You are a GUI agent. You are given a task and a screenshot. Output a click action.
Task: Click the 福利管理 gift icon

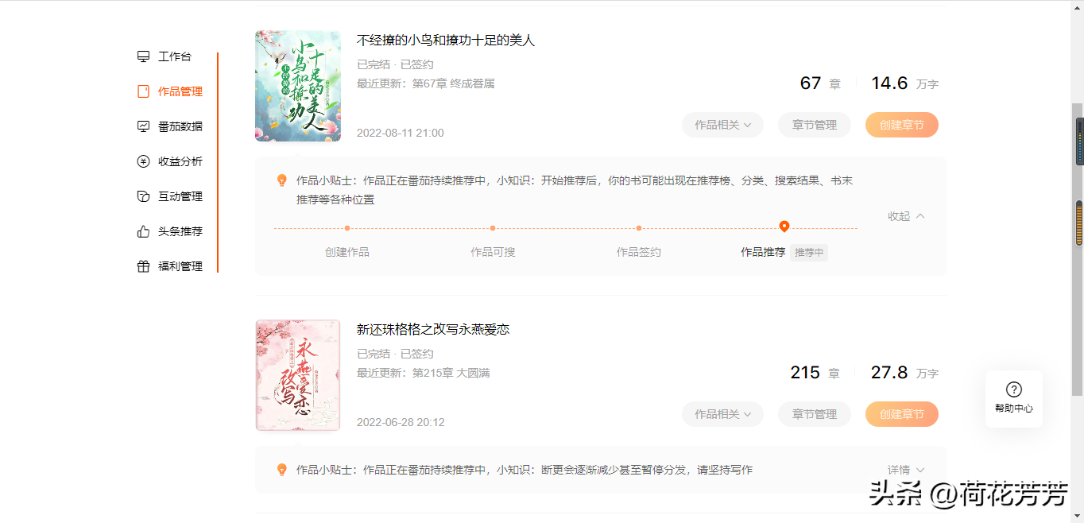143,266
